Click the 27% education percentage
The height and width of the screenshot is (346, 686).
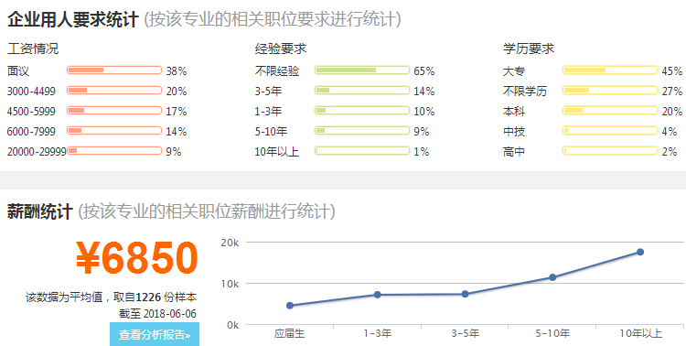click(672, 92)
